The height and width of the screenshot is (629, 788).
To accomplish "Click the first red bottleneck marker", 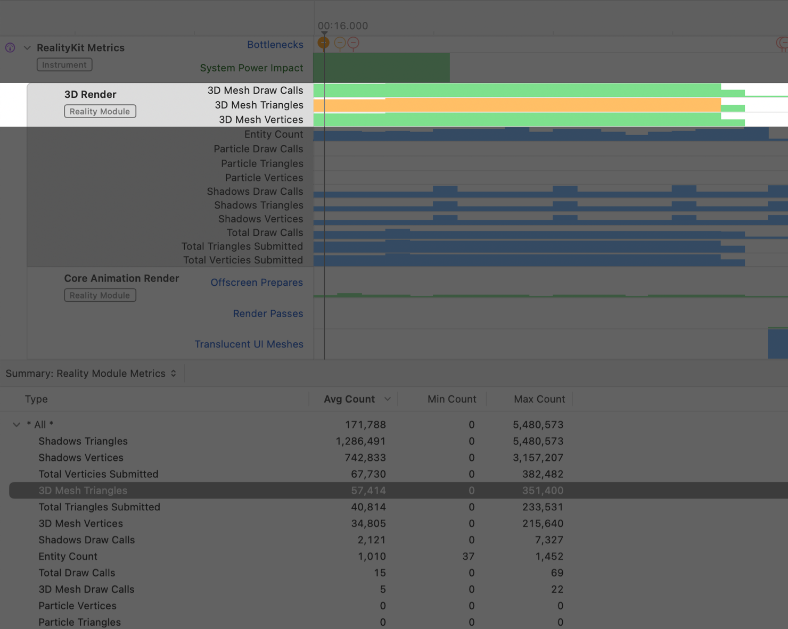I will click(x=341, y=43).
